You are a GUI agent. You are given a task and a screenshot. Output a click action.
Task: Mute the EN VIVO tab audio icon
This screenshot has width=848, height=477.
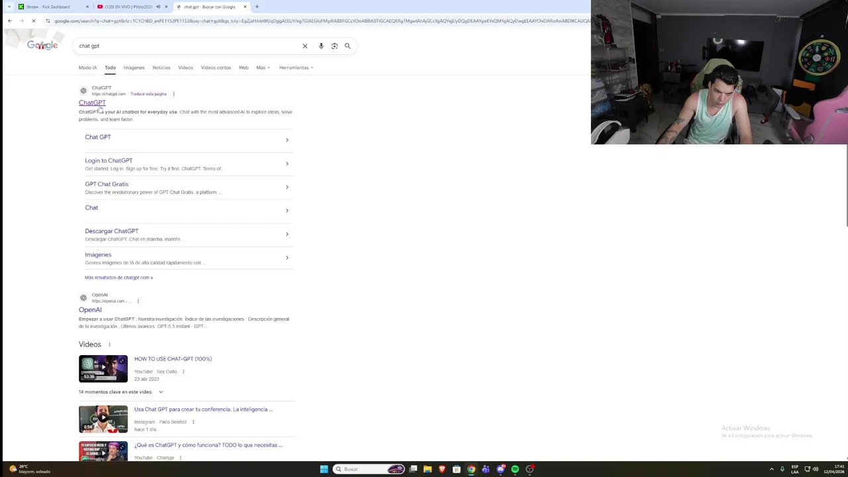coord(158,7)
